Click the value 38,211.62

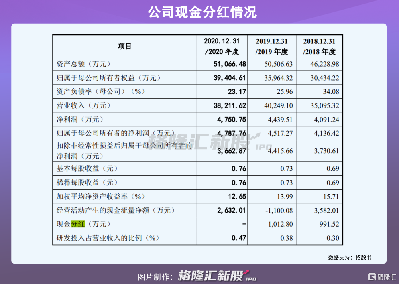[x=230, y=105]
